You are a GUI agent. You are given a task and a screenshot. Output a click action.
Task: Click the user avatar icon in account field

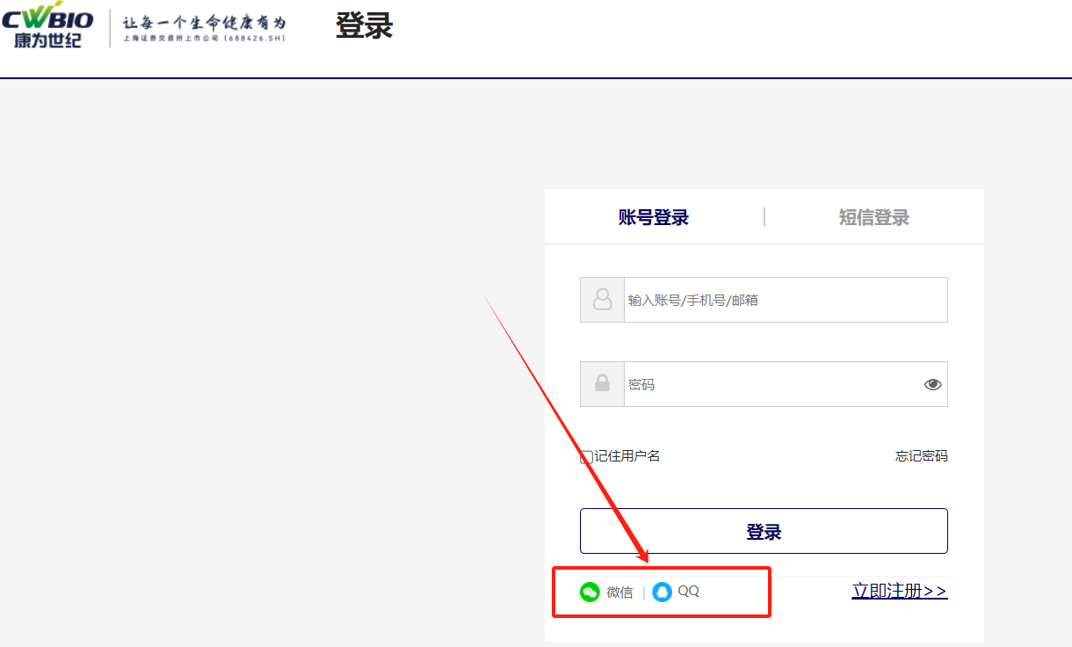point(602,300)
